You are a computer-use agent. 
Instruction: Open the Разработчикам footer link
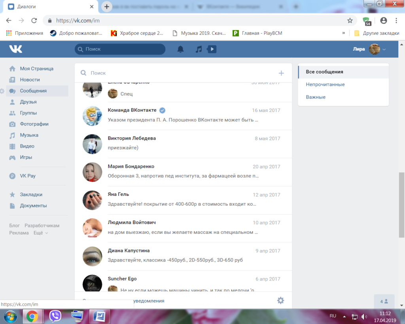[x=42, y=225]
